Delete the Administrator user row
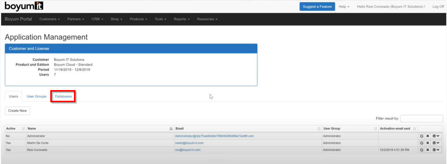447x164 pixels. pos(428,136)
